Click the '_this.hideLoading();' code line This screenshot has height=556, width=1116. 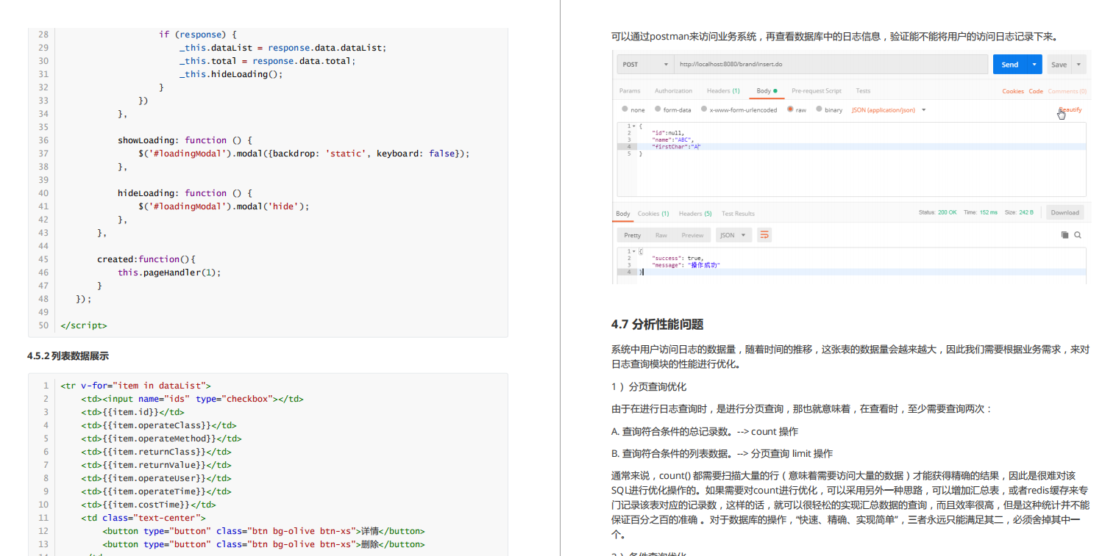click(231, 74)
